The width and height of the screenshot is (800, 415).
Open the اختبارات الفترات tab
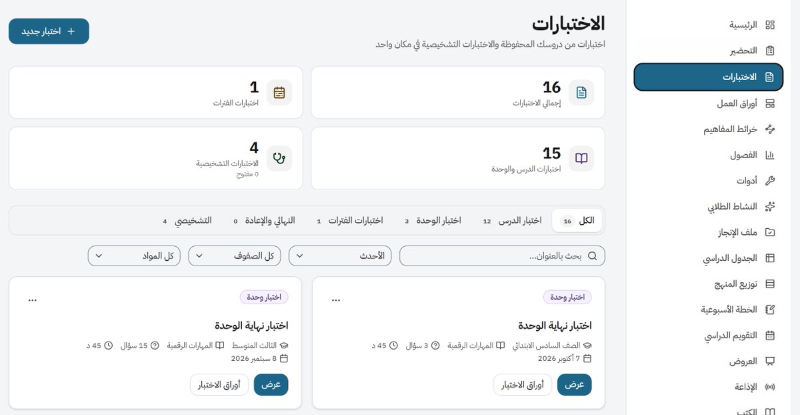click(350, 221)
